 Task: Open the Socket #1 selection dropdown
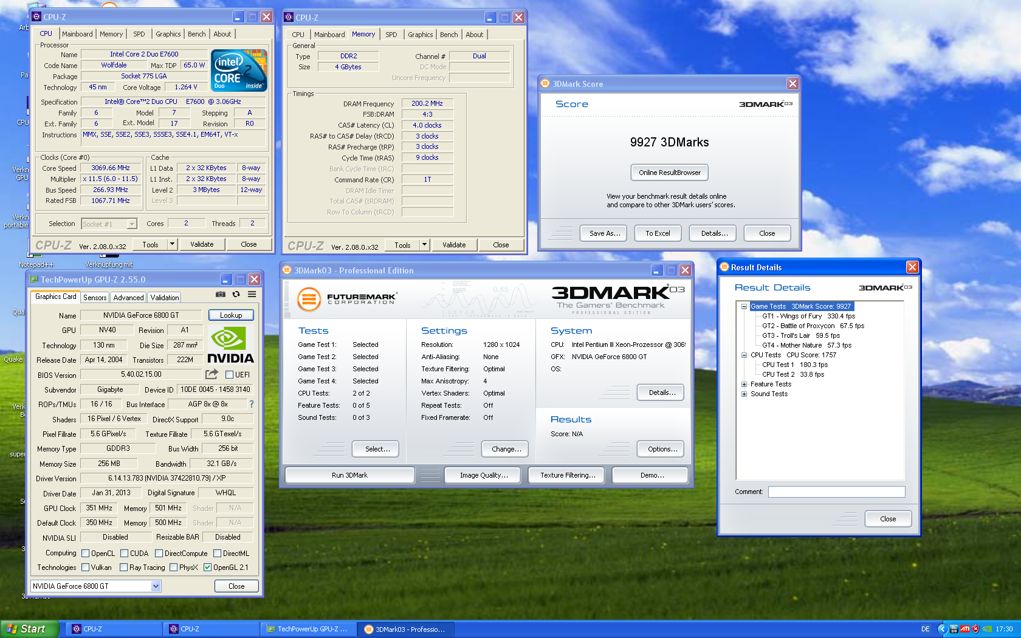pos(132,224)
